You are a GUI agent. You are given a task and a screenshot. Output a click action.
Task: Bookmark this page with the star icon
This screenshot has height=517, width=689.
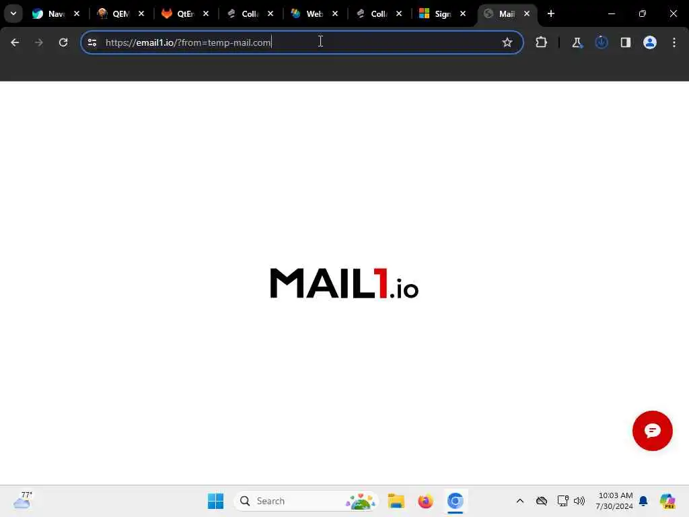coord(507,42)
